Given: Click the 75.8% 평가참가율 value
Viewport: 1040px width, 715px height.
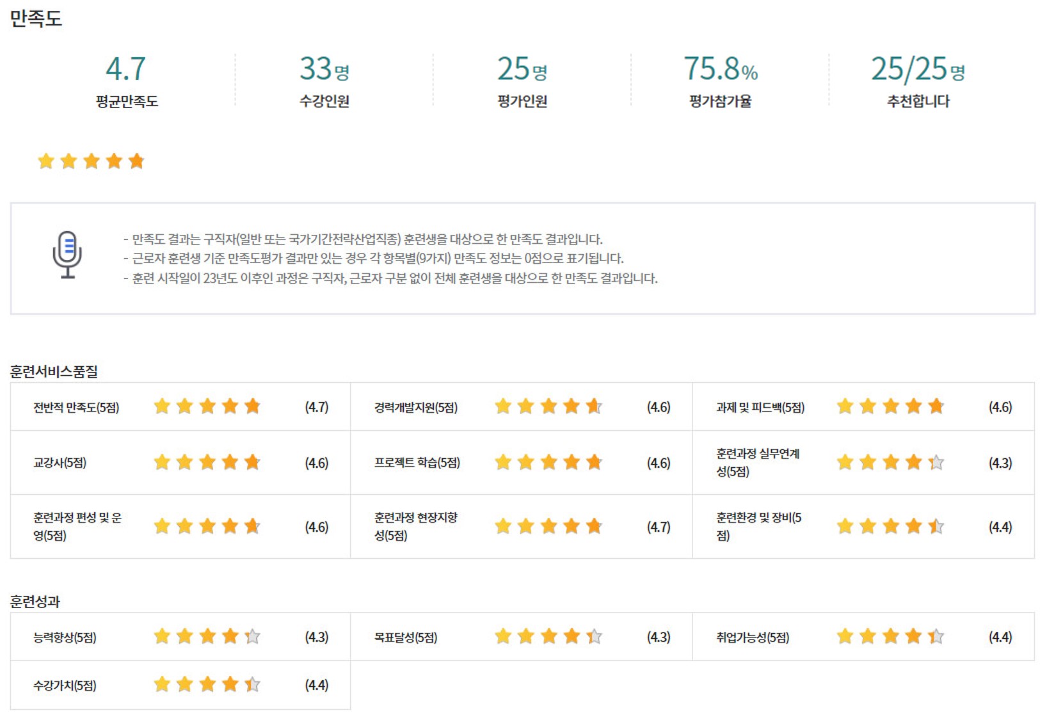Looking at the screenshot, I should coord(720,69).
